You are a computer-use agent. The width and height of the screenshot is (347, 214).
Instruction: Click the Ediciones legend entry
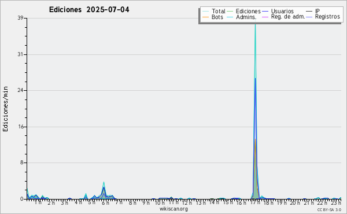coord(244,11)
